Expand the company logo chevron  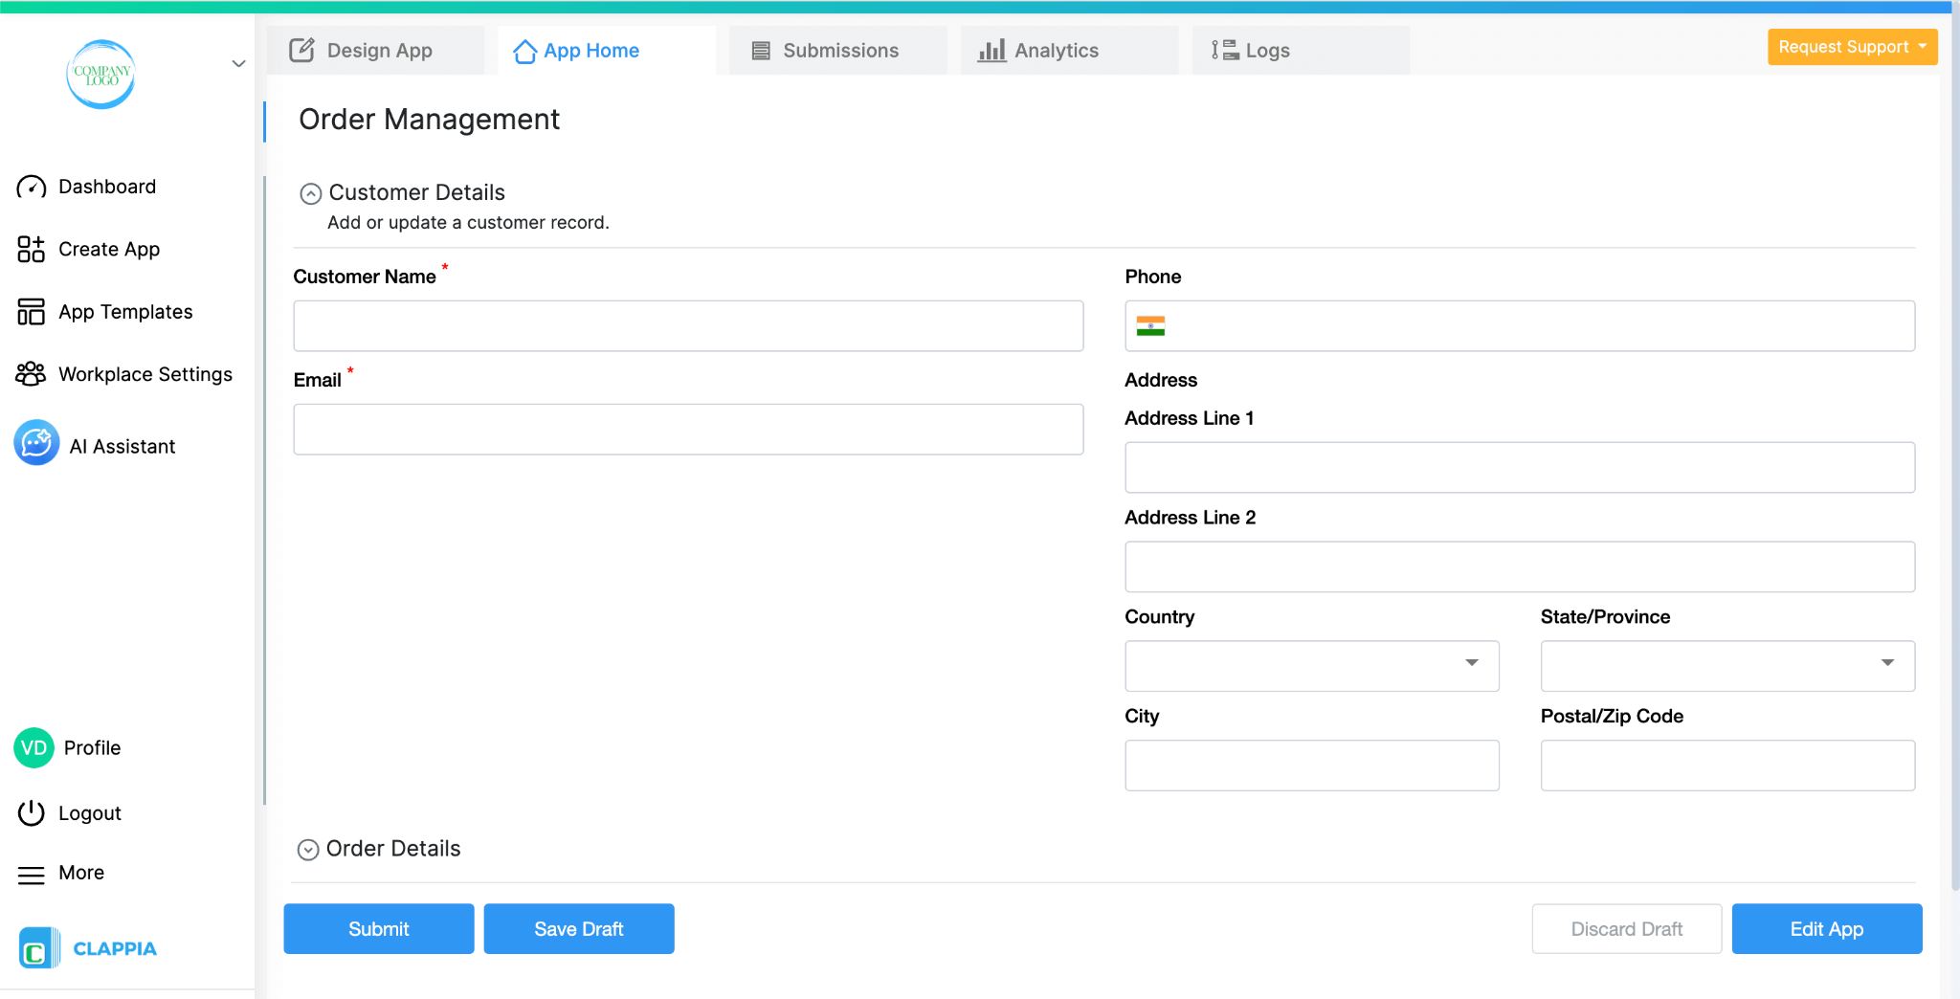tap(237, 63)
